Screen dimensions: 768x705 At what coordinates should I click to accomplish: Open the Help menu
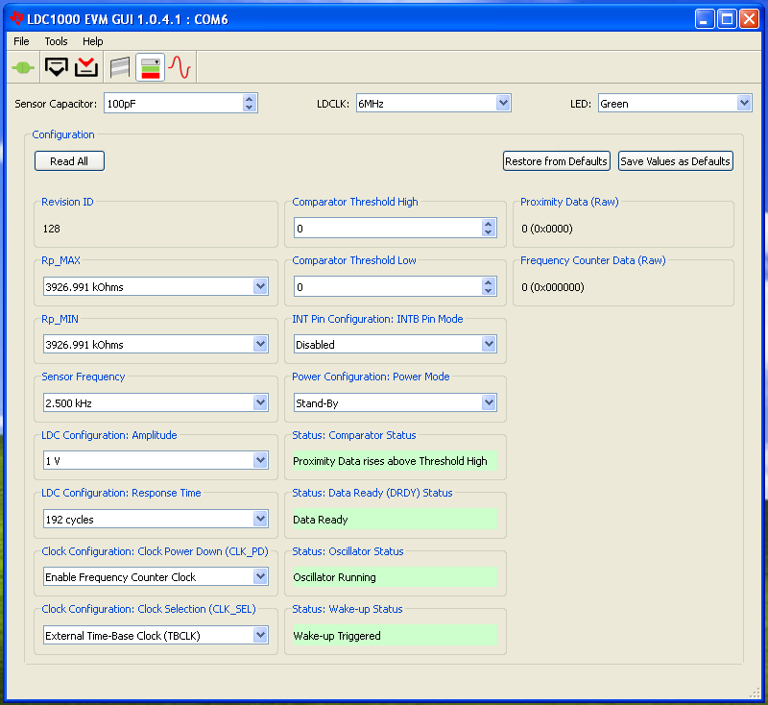pos(92,41)
